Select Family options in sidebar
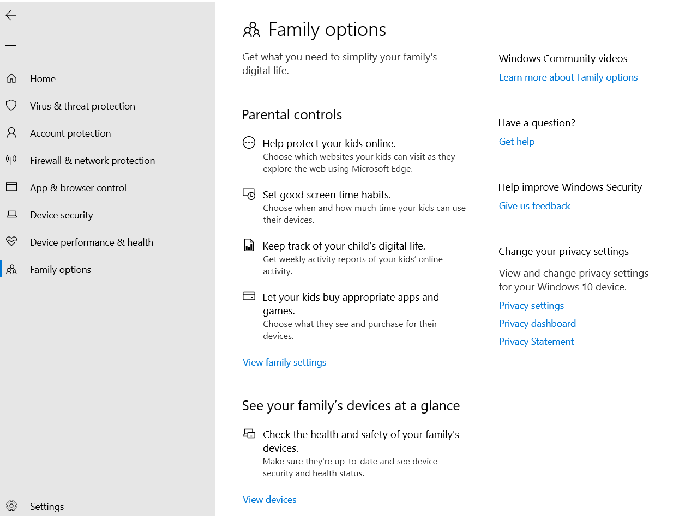This screenshot has width=691, height=516. click(x=60, y=270)
